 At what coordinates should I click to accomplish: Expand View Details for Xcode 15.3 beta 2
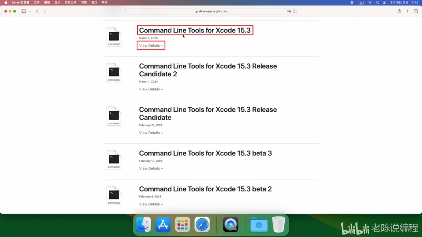coord(151,204)
